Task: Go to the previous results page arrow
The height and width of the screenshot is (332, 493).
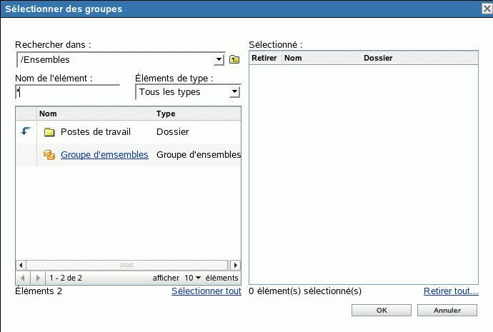Action: click(x=22, y=277)
